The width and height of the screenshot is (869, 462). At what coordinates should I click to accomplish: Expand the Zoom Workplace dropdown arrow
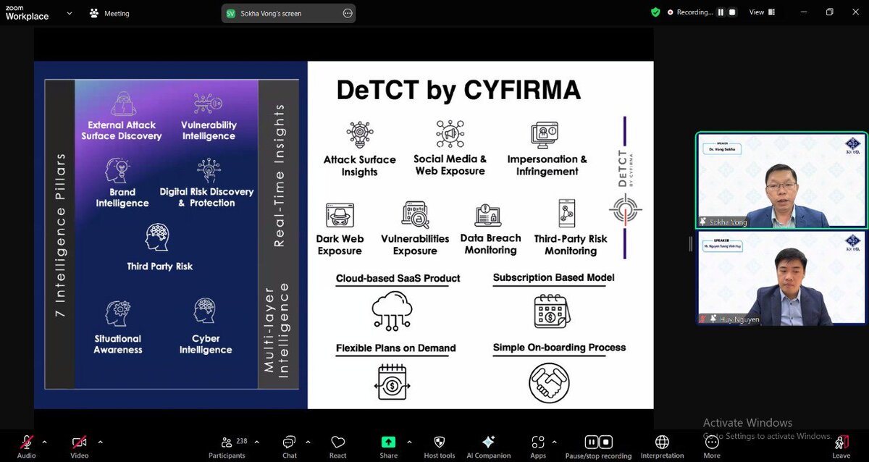(x=70, y=13)
